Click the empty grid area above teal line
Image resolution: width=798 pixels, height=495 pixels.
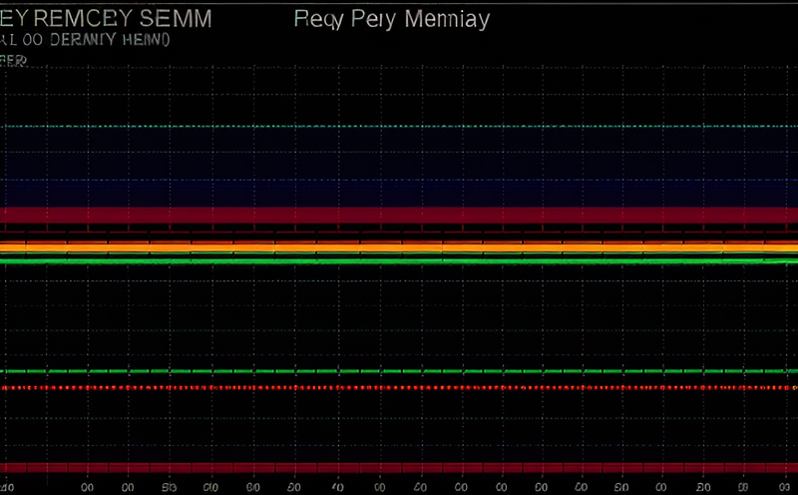399,95
